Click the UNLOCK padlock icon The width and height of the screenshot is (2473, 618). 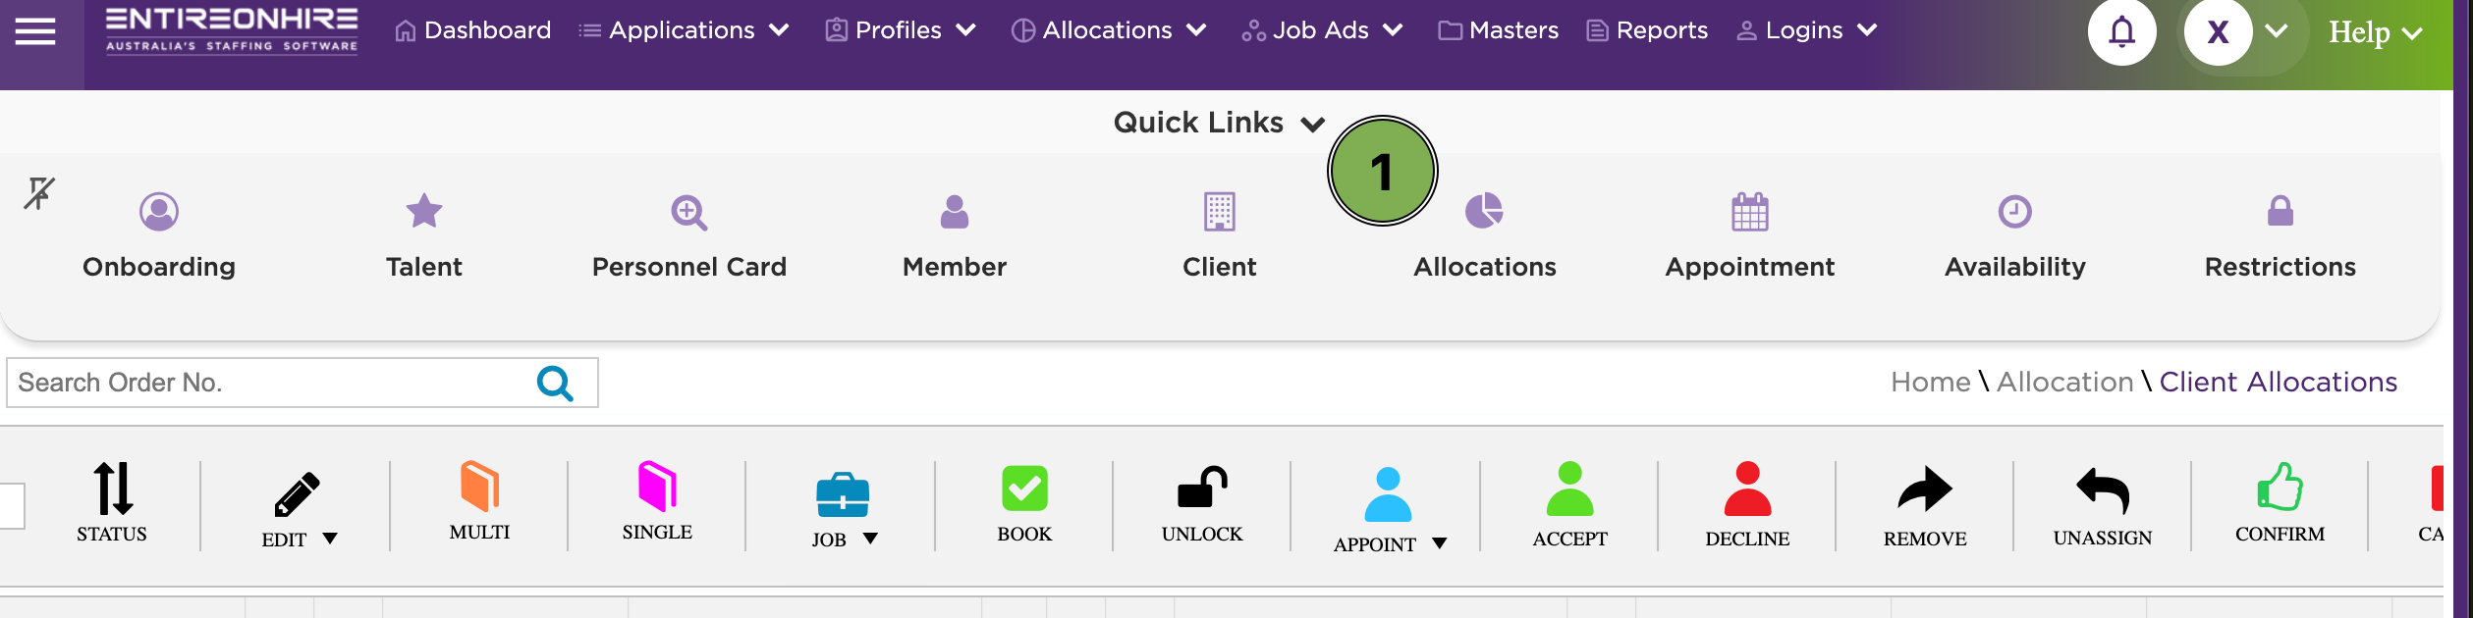1202,488
